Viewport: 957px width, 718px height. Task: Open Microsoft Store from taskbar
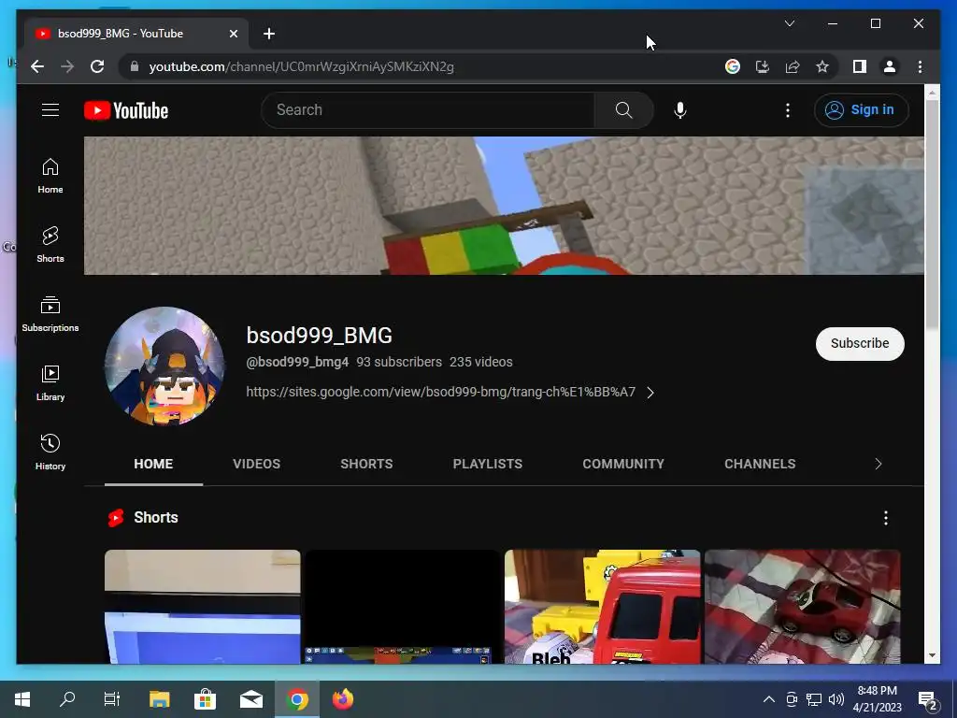coord(205,699)
